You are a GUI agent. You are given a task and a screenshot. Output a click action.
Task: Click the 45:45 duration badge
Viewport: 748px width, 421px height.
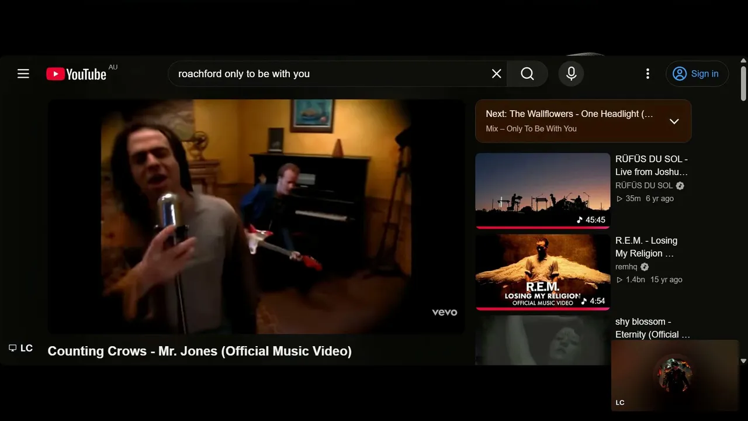[591, 220]
